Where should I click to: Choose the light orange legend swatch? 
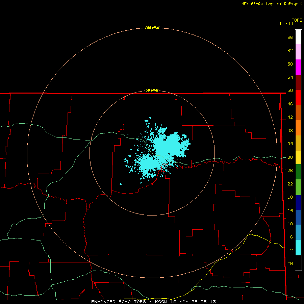click(298, 128)
